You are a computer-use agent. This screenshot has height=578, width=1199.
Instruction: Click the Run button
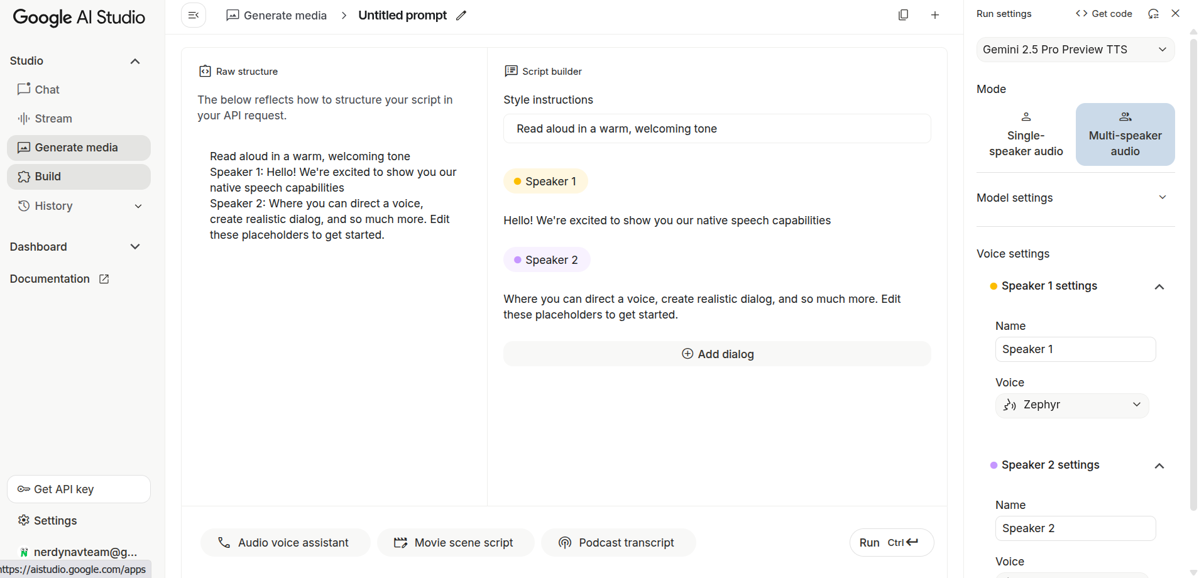pyautogui.click(x=892, y=542)
